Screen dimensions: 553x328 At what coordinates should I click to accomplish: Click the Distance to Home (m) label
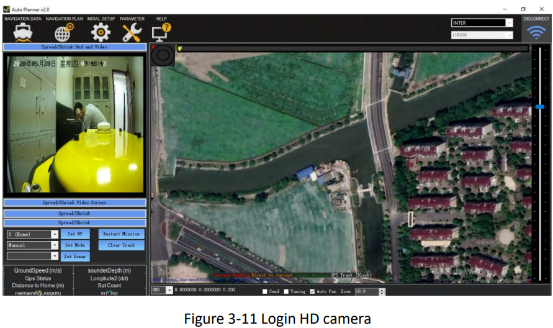(x=38, y=286)
